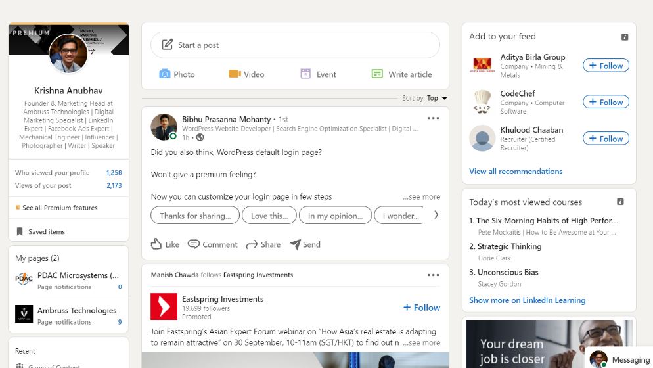Open more options on Bibhu's post
Image resolution: width=653 pixels, height=368 pixels.
[433, 118]
